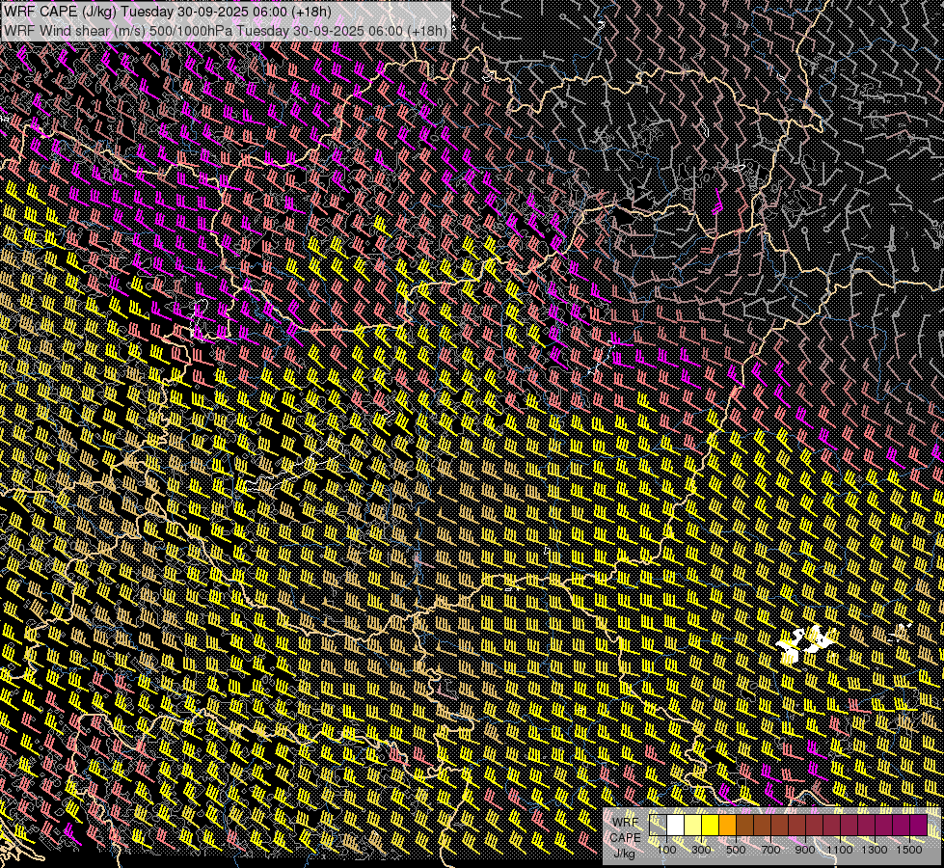
Task: Click the 900 legend tick label
Action: point(805,850)
